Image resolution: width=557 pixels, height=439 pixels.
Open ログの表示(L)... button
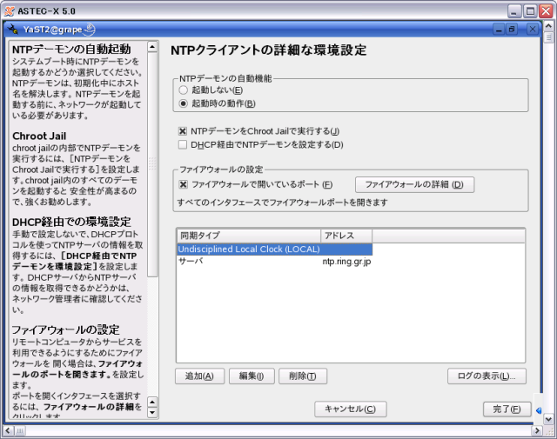pyautogui.click(x=487, y=376)
